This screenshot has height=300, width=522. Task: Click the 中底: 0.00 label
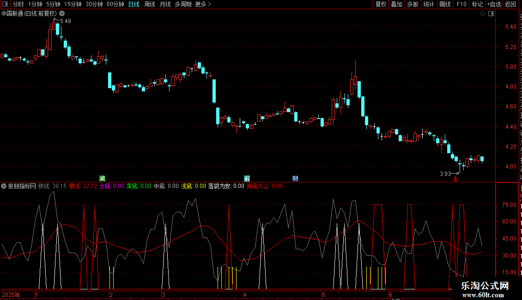[x=166, y=186]
